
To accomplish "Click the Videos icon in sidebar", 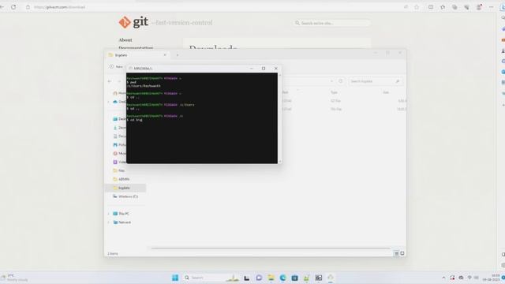I will pyautogui.click(x=115, y=162).
